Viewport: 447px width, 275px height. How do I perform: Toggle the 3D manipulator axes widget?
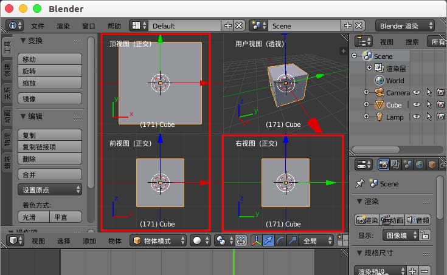256,240
